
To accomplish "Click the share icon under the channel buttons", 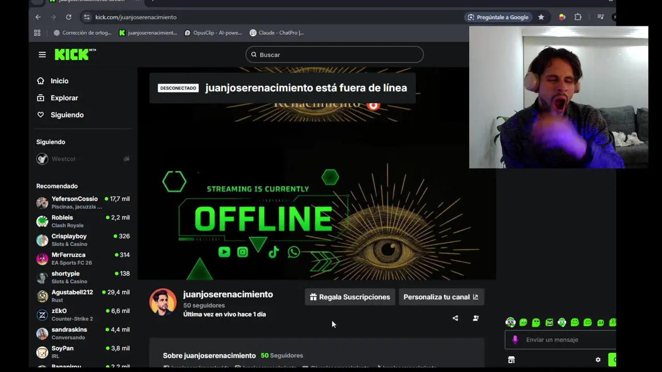I will coord(455,318).
